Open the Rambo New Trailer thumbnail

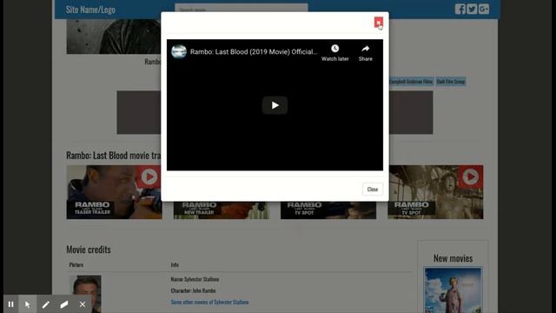[x=222, y=210]
